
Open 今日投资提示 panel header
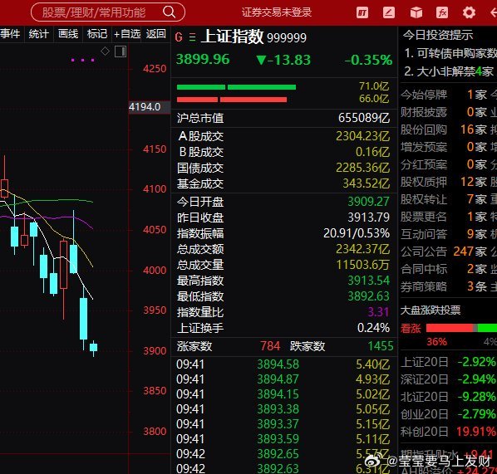[438, 35]
